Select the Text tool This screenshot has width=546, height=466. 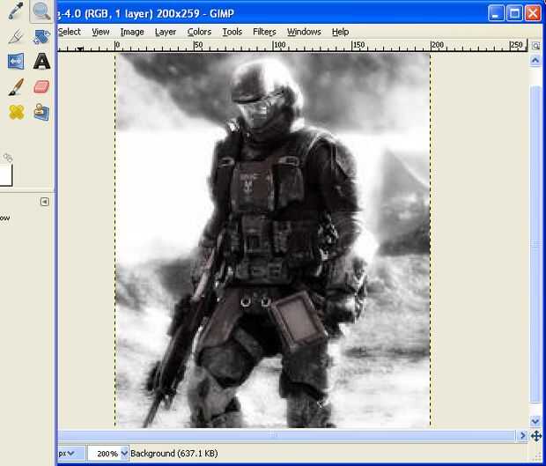click(41, 62)
